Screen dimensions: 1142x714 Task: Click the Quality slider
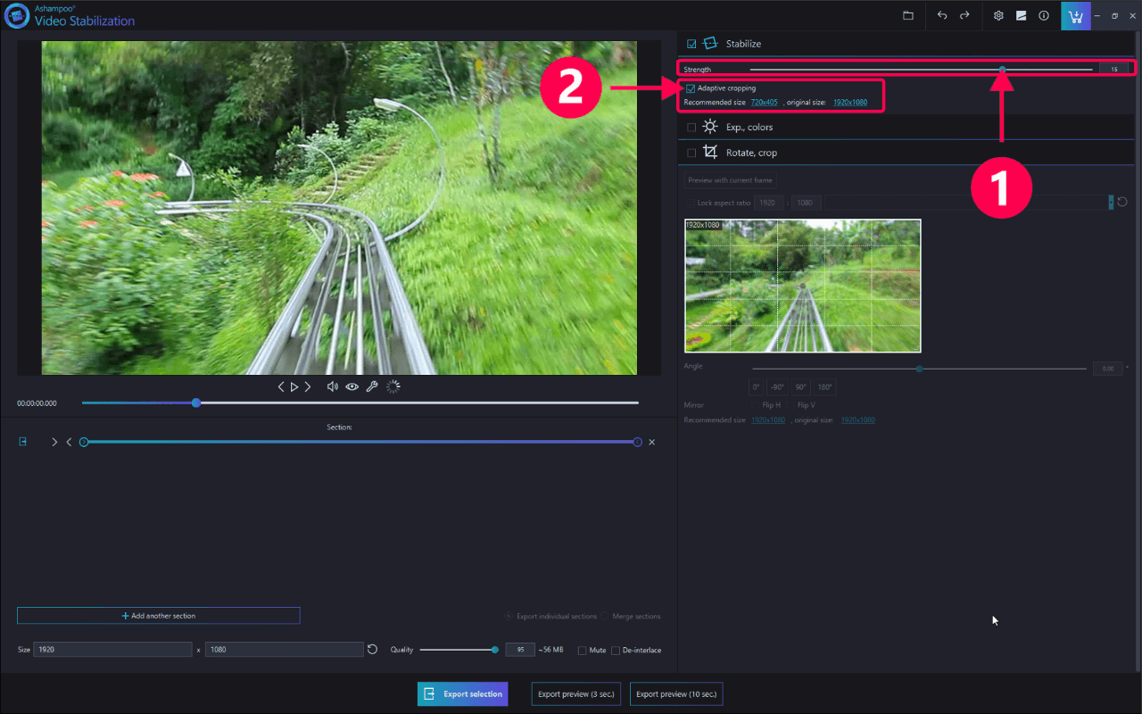pyautogui.click(x=459, y=650)
